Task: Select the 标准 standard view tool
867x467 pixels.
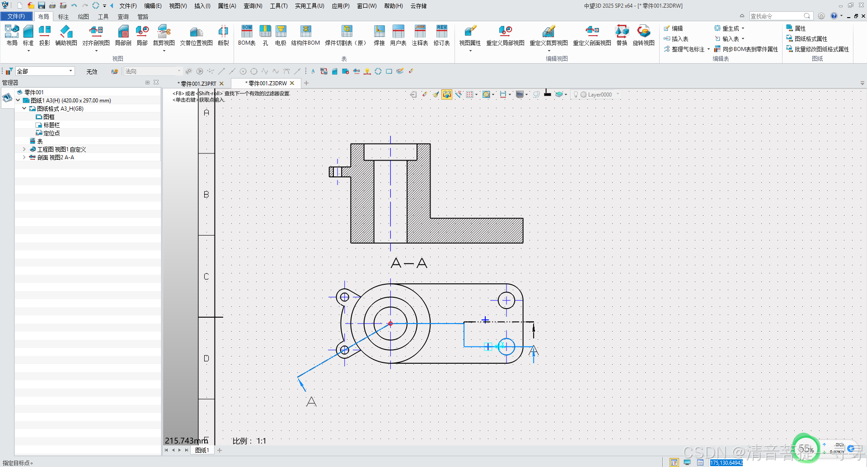Action: [x=28, y=35]
